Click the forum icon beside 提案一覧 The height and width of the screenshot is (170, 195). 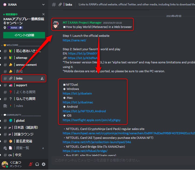5,148
